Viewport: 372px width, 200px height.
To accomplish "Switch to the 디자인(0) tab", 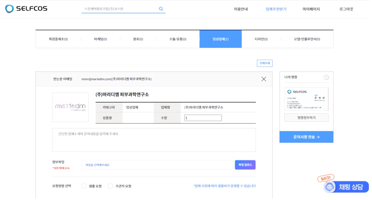I will (x=261, y=39).
